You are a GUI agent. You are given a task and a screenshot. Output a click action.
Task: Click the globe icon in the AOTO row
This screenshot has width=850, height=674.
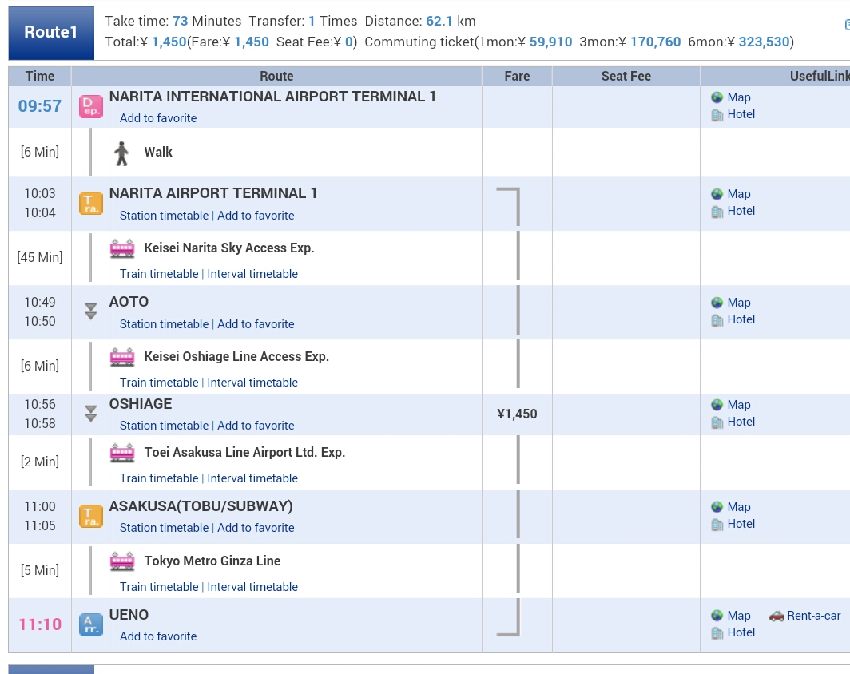[x=717, y=303]
